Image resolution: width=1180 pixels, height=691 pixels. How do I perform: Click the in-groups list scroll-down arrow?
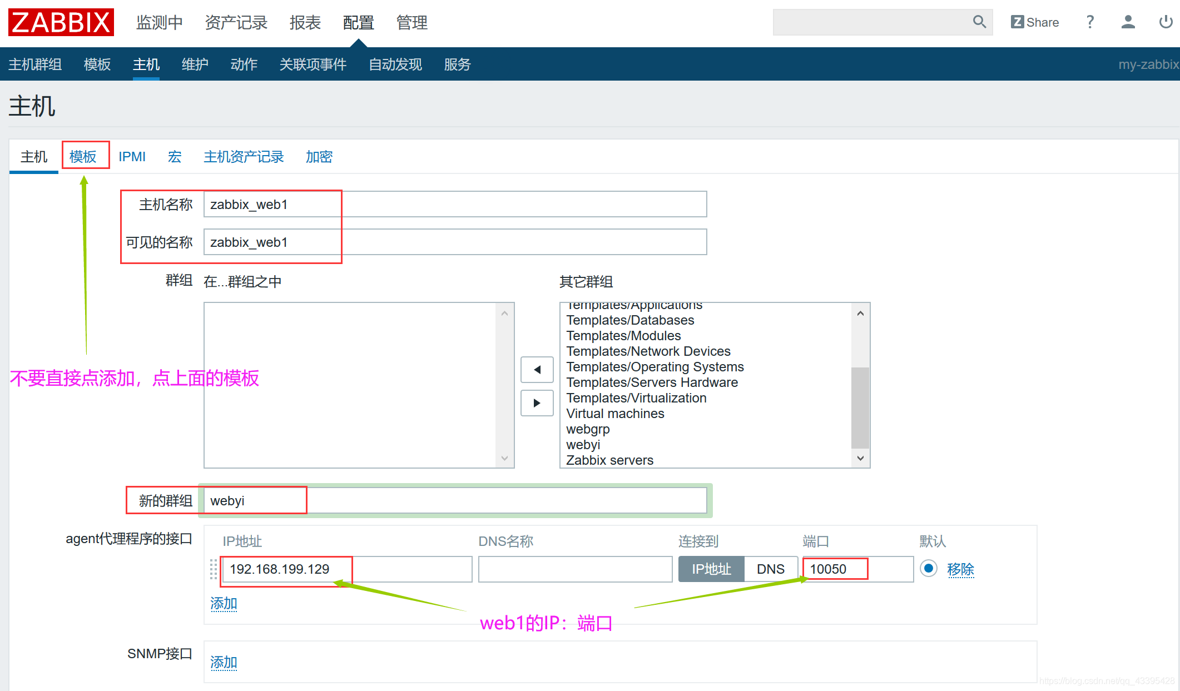click(504, 458)
